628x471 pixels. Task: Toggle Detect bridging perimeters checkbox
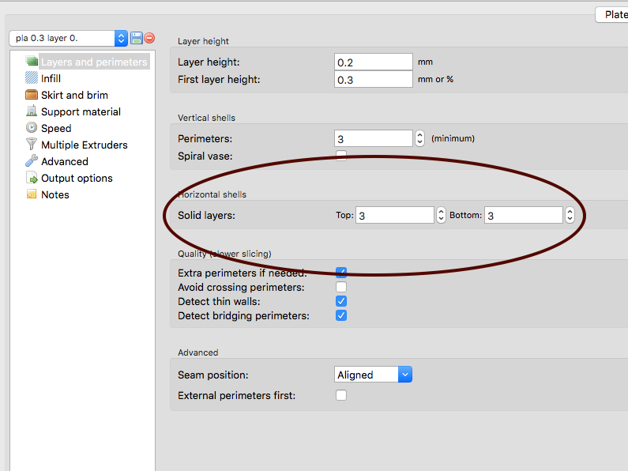[341, 315]
